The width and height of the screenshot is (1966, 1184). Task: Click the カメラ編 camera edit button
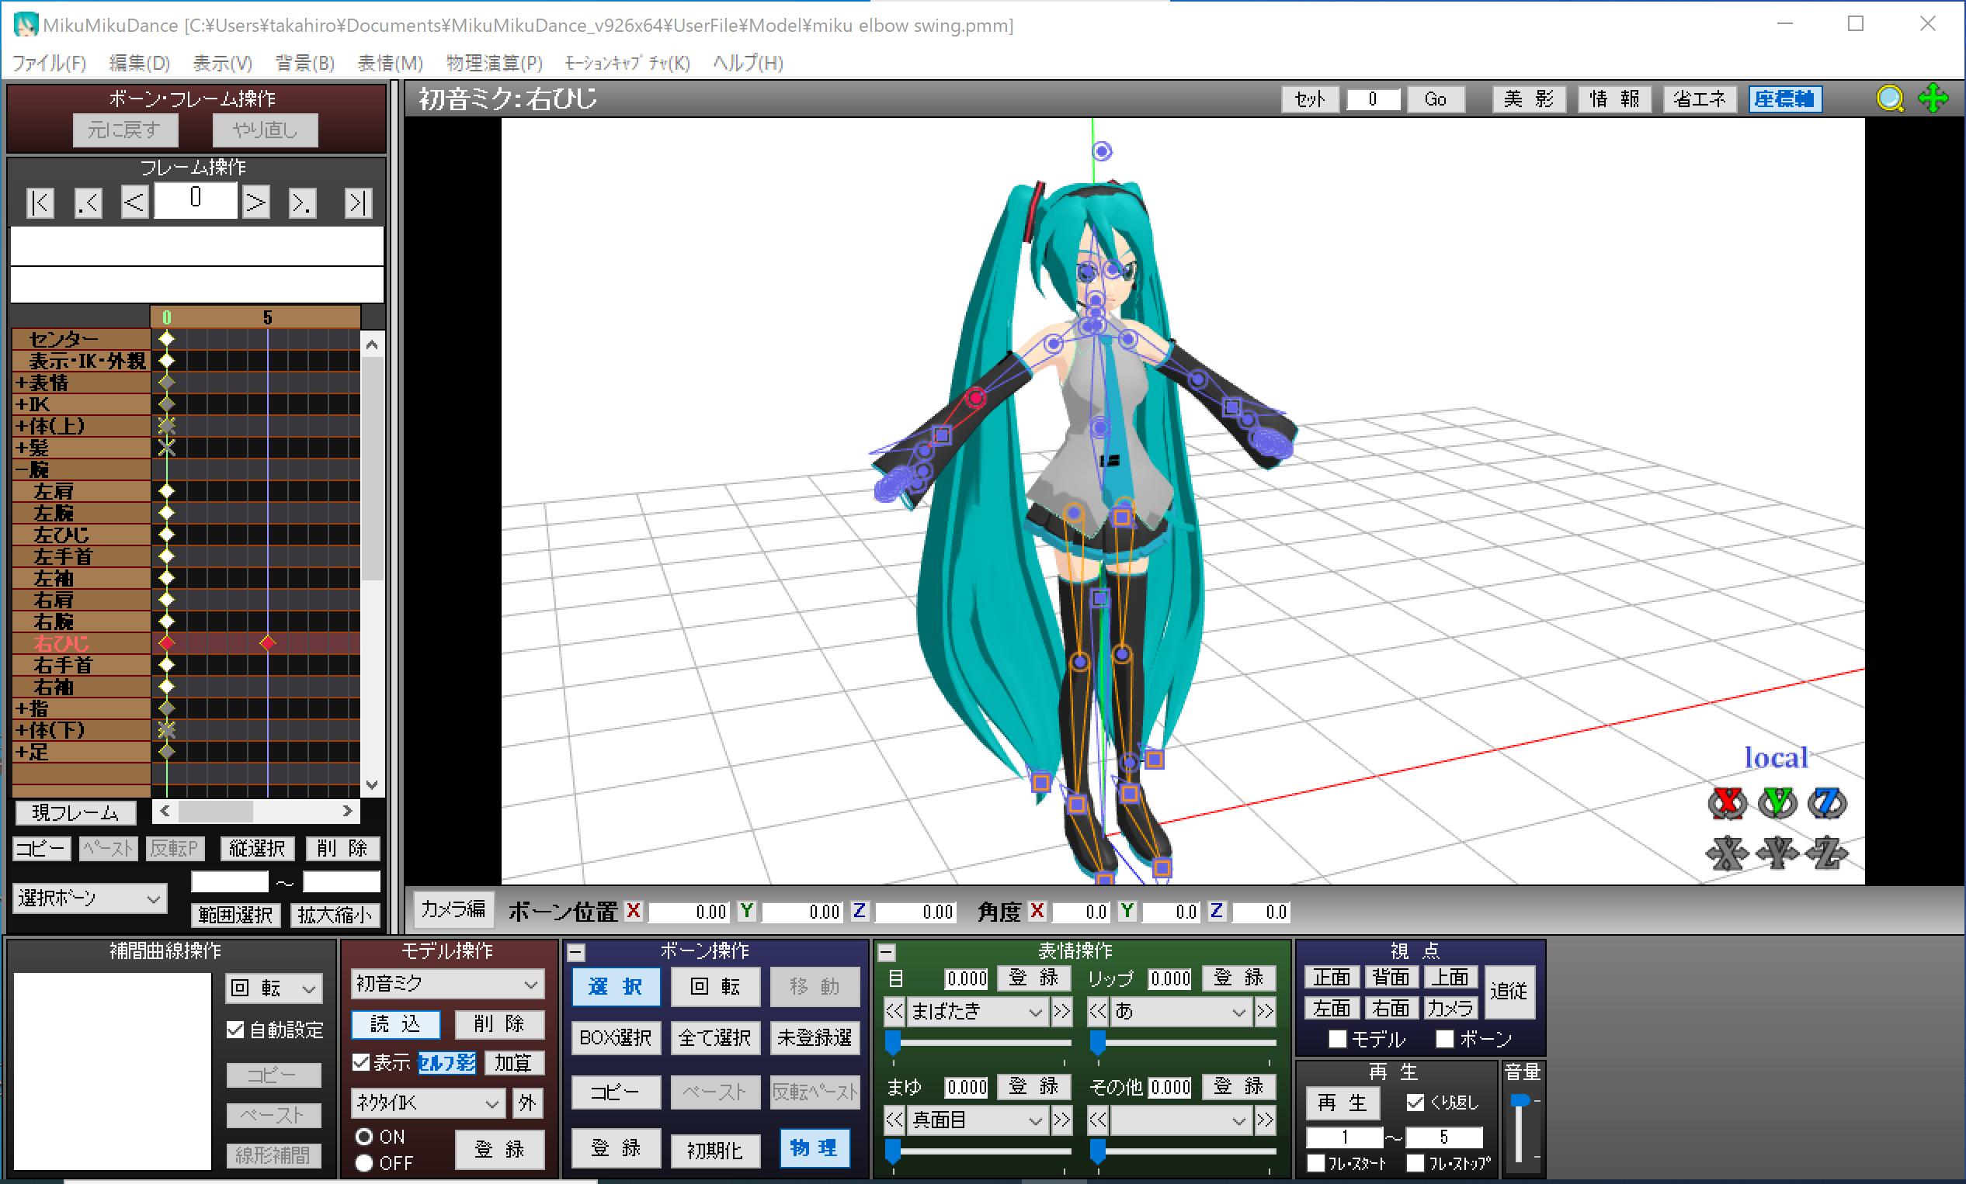point(453,909)
